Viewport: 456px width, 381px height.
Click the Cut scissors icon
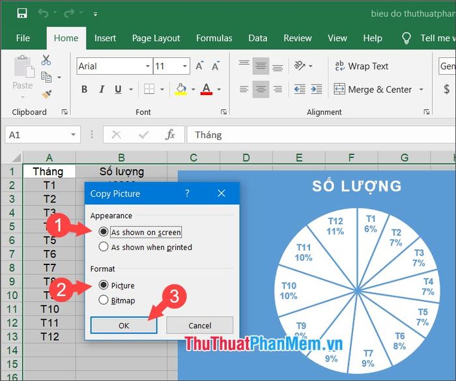46,61
